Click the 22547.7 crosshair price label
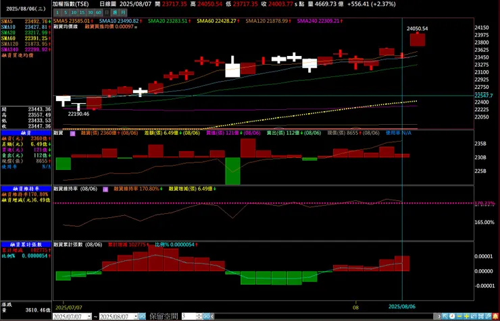Screen dimensions: 500x321 pos(483,96)
